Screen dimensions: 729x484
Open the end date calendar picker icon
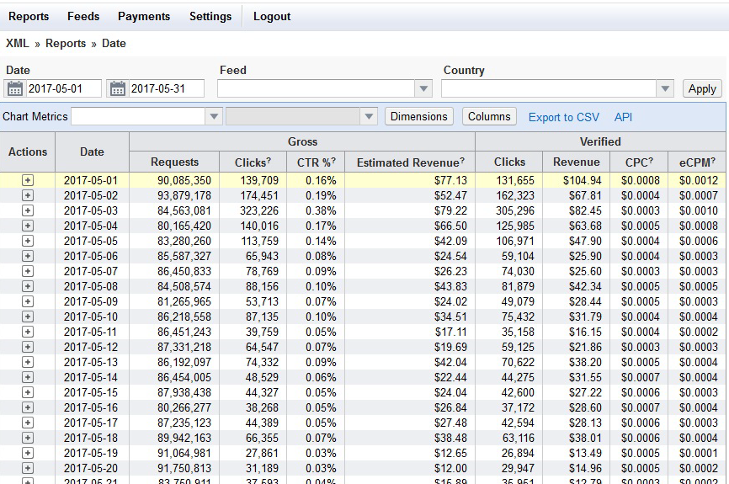(x=118, y=88)
